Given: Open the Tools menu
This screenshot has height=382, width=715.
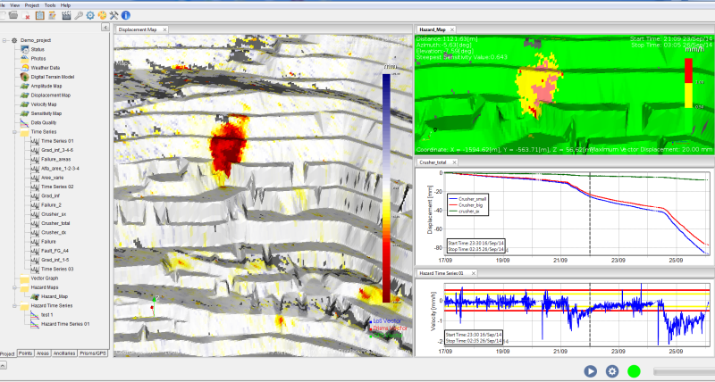Looking at the screenshot, I should point(50,4).
